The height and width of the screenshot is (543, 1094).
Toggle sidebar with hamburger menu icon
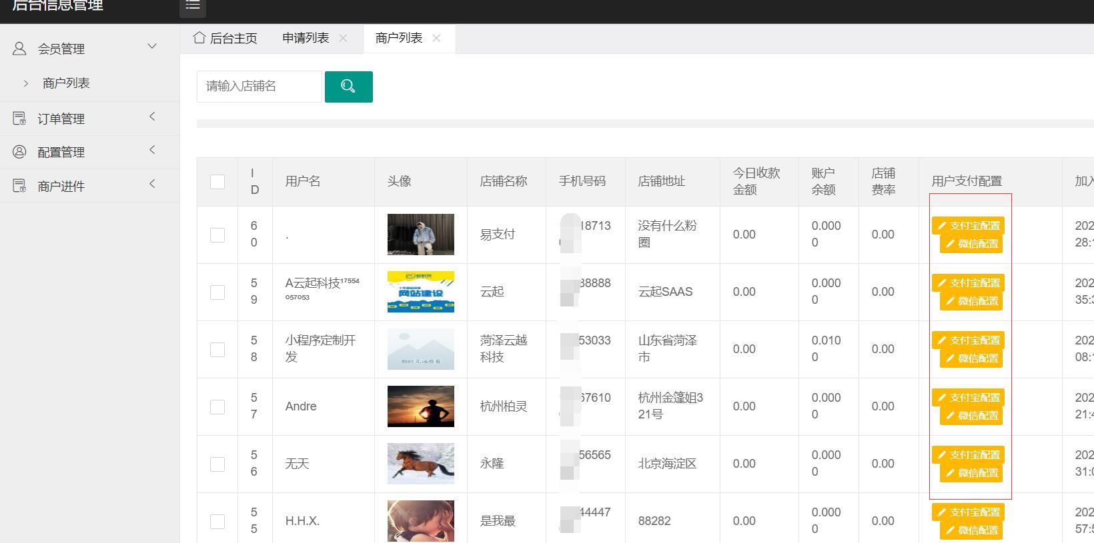point(193,6)
